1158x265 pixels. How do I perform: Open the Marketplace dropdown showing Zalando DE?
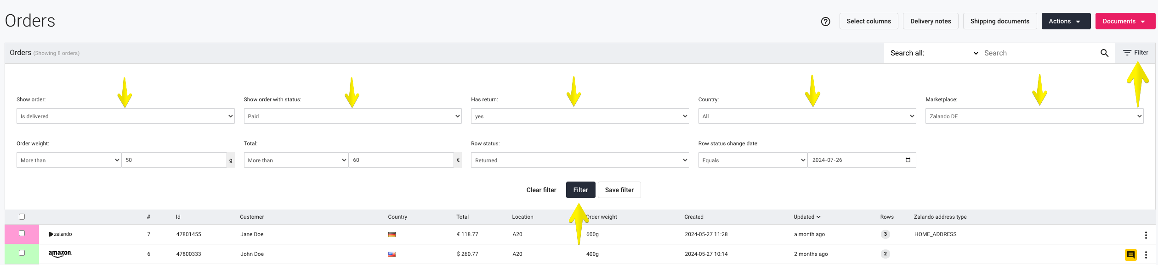click(1034, 116)
